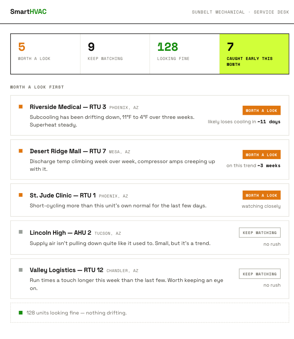Select the 9 Keep Watching summary tile

(x=115, y=54)
